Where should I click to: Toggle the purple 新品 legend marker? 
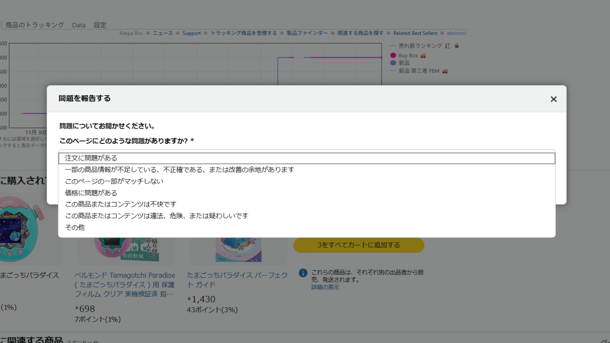point(393,63)
